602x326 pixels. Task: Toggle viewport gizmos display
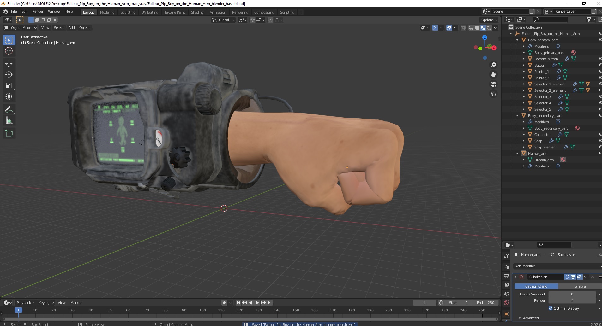tap(435, 28)
